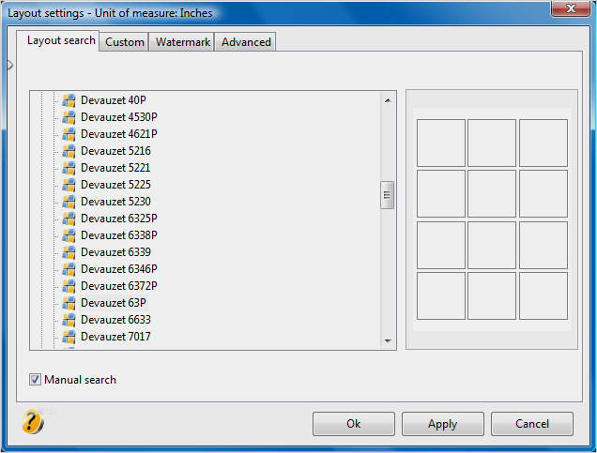This screenshot has height=453, width=597.
Task: Uncheck the Manual search checkbox
Action: pyautogui.click(x=36, y=380)
